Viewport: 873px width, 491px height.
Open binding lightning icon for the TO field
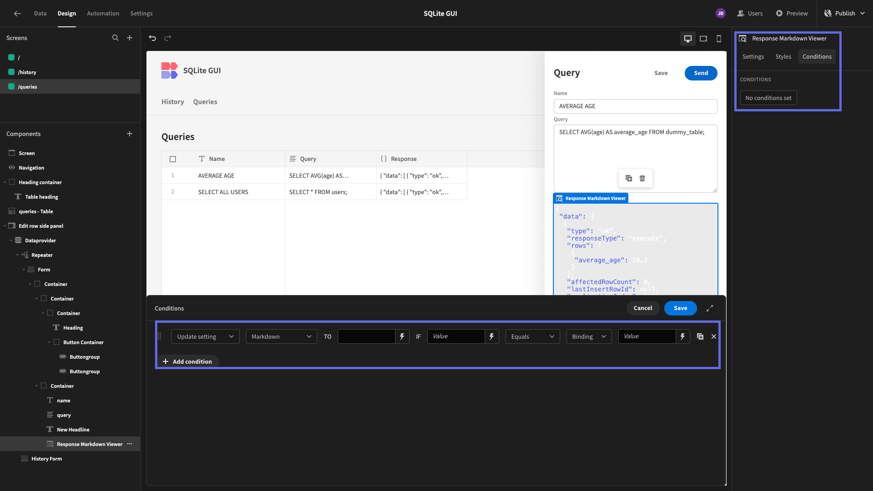click(402, 336)
